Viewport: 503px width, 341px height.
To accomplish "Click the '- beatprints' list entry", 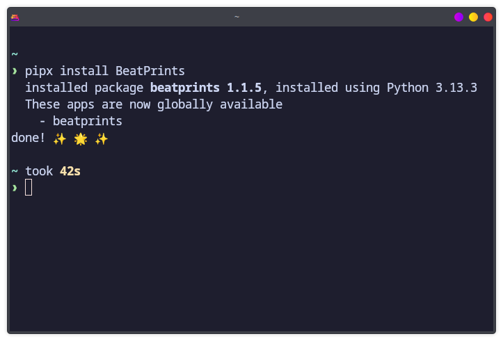I will [81, 121].
